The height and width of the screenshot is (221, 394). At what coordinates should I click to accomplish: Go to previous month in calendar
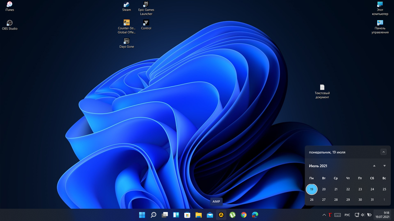[374, 166]
